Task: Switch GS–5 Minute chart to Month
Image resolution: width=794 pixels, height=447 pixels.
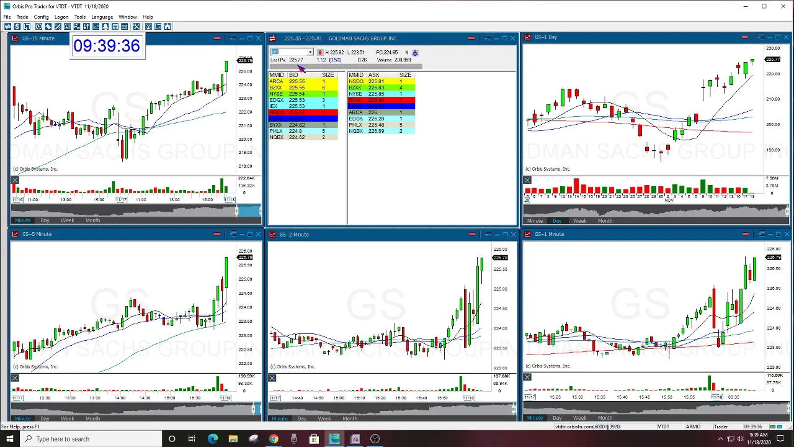Action: 92,418
